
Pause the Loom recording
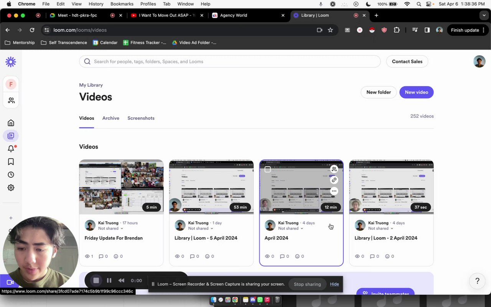click(x=109, y=281)
